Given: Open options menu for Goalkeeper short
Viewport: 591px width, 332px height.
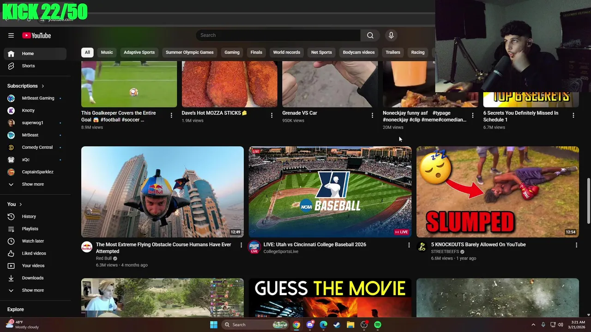Looking at the screenshot, I should coord(171,115).
